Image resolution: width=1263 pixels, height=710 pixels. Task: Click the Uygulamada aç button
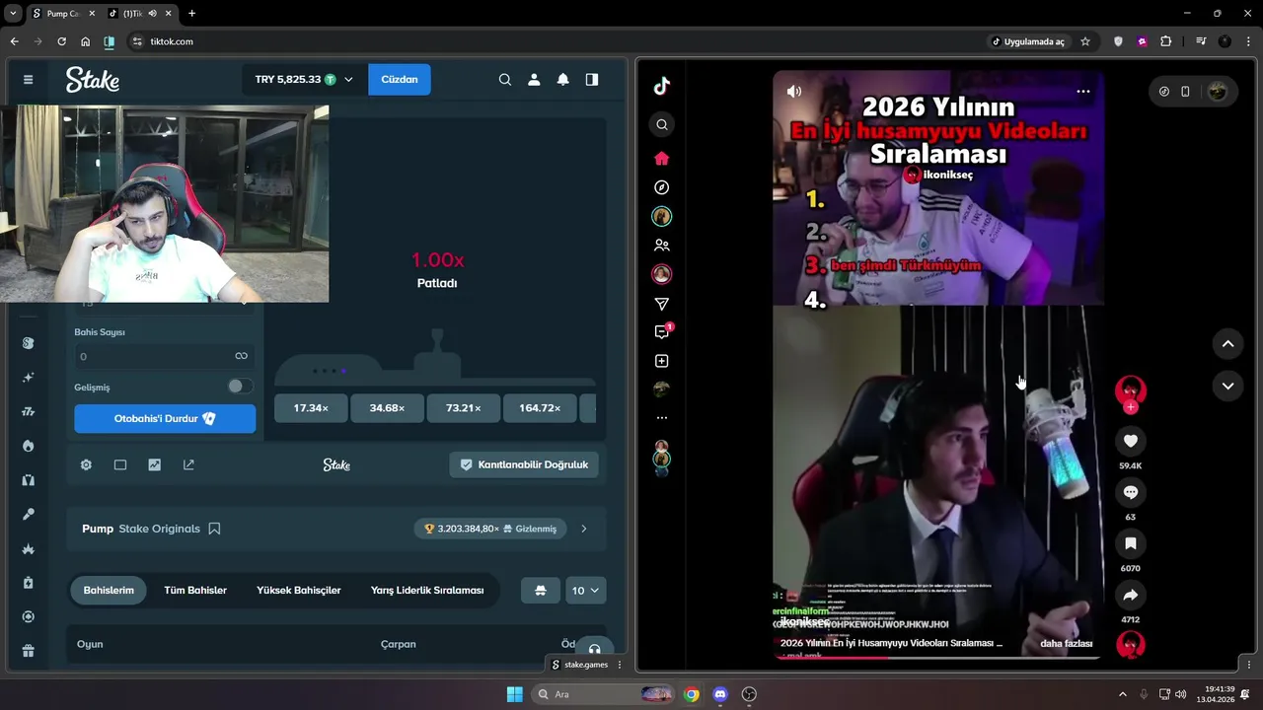(x=1028, y=41)
